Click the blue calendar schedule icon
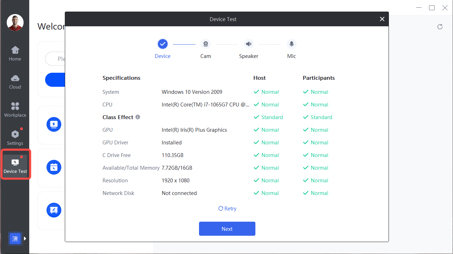The height and width of the screenshot is (254, 453). coord(54,167)
